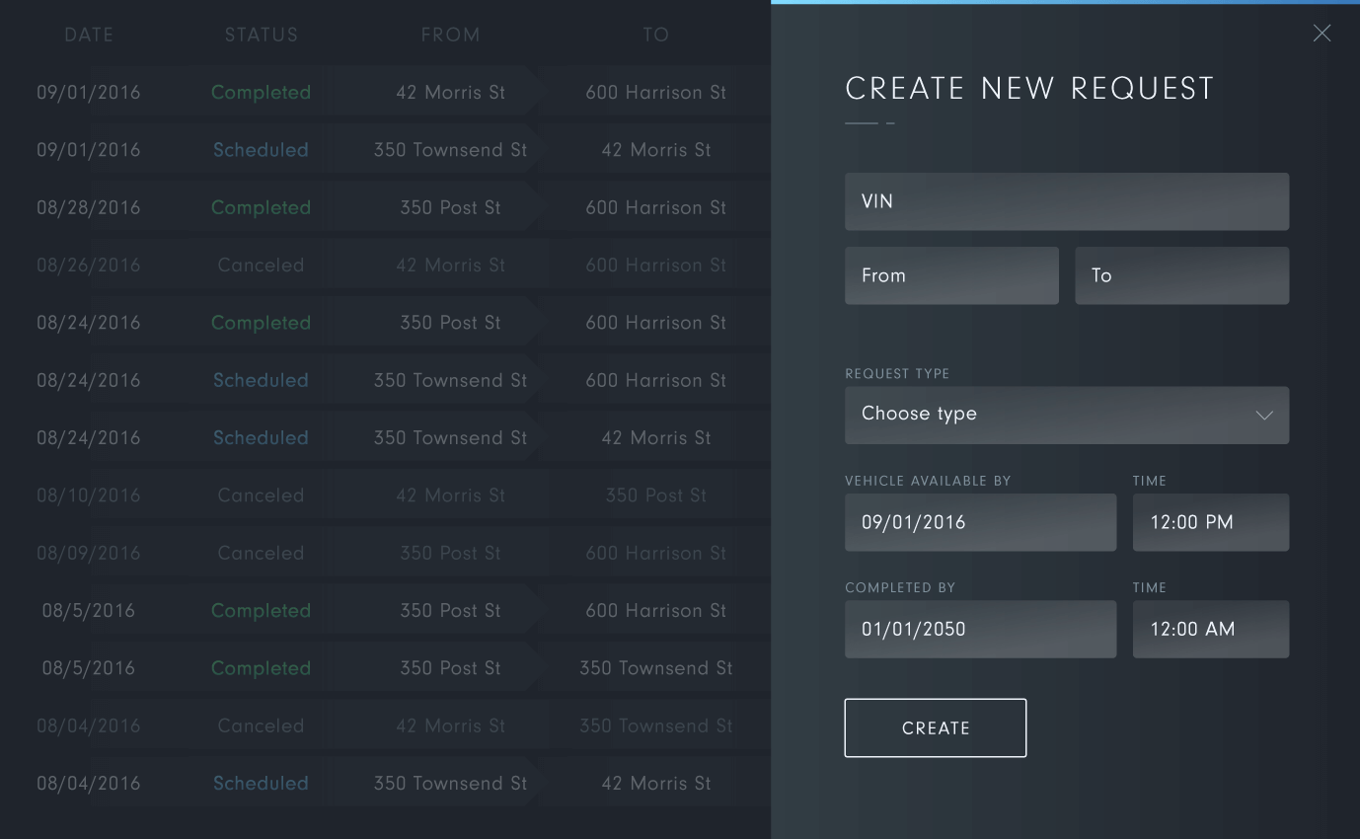
Task: Focus the To address field
Action: 1181,275
